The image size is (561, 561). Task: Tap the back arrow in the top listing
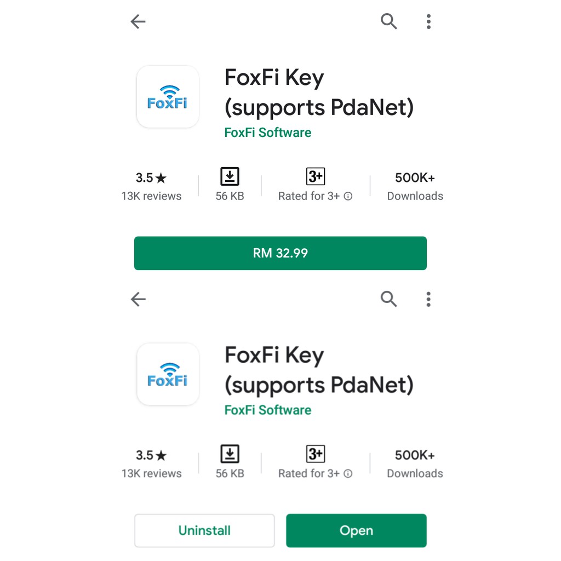click(138, 22)
